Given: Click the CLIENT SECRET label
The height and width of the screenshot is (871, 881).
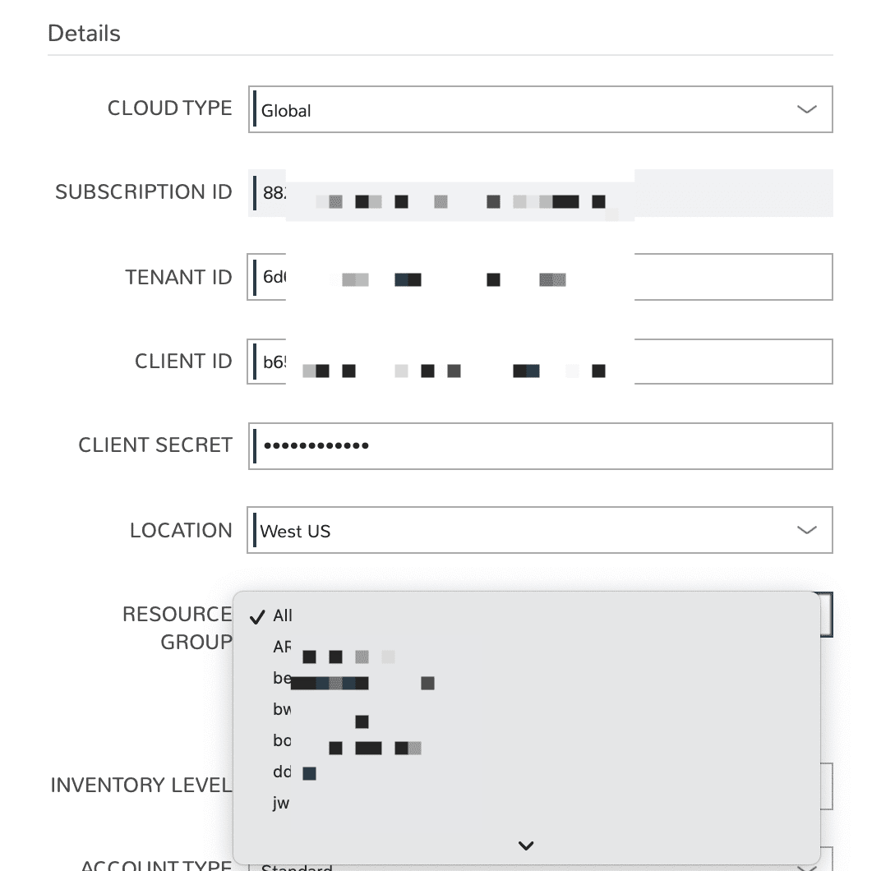Looking at the screenshot, I should 155,445.
